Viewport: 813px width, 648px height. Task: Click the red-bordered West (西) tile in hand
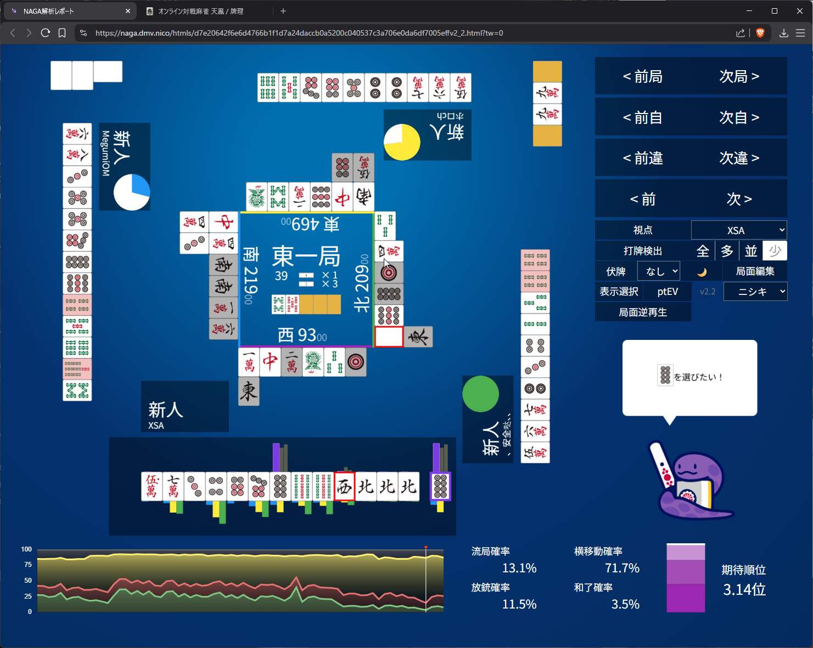344,486
